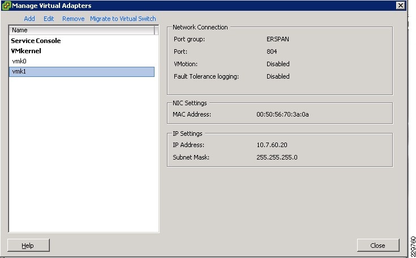Click the Add link
Image resolution: width=416 pixels, height=258 pixels.
29,19
